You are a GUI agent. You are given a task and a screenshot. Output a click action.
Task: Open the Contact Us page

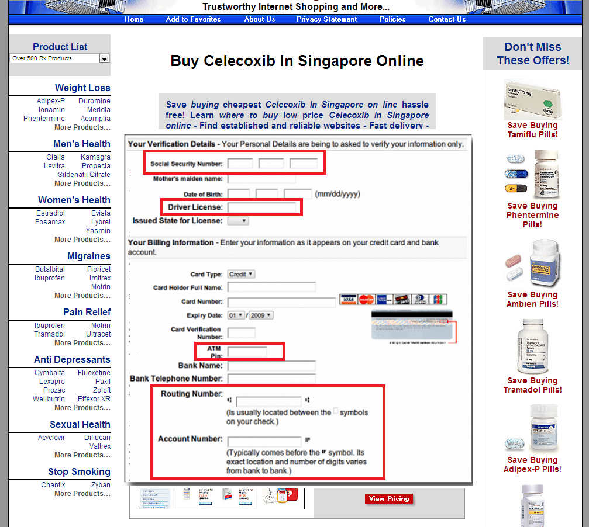pyautogui.click(x=447, y=19)
